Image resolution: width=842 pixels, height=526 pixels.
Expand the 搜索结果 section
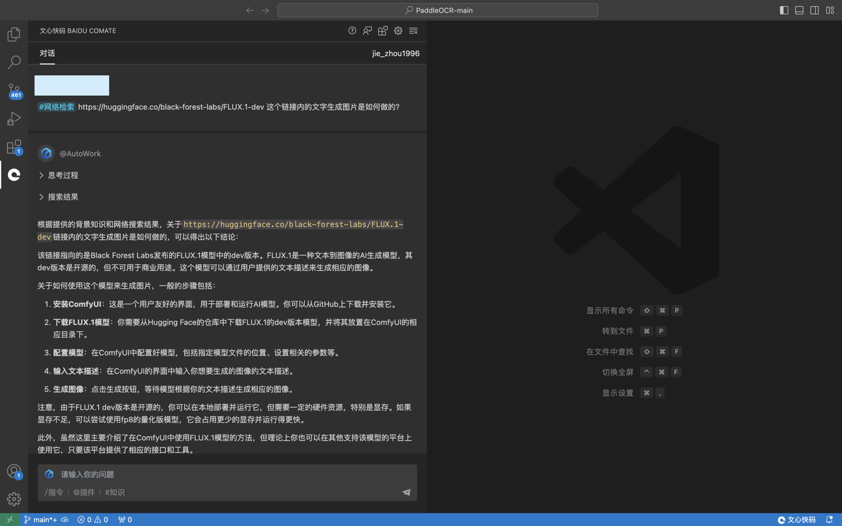(58, 197)
